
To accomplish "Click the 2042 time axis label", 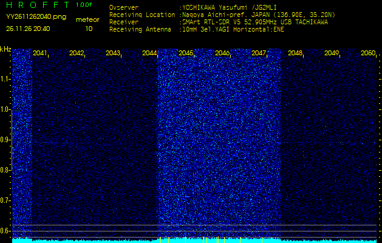I will pos(77,53).
